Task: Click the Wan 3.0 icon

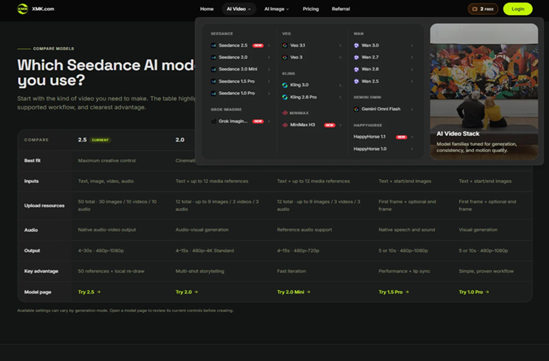Action: pos(356,45)
